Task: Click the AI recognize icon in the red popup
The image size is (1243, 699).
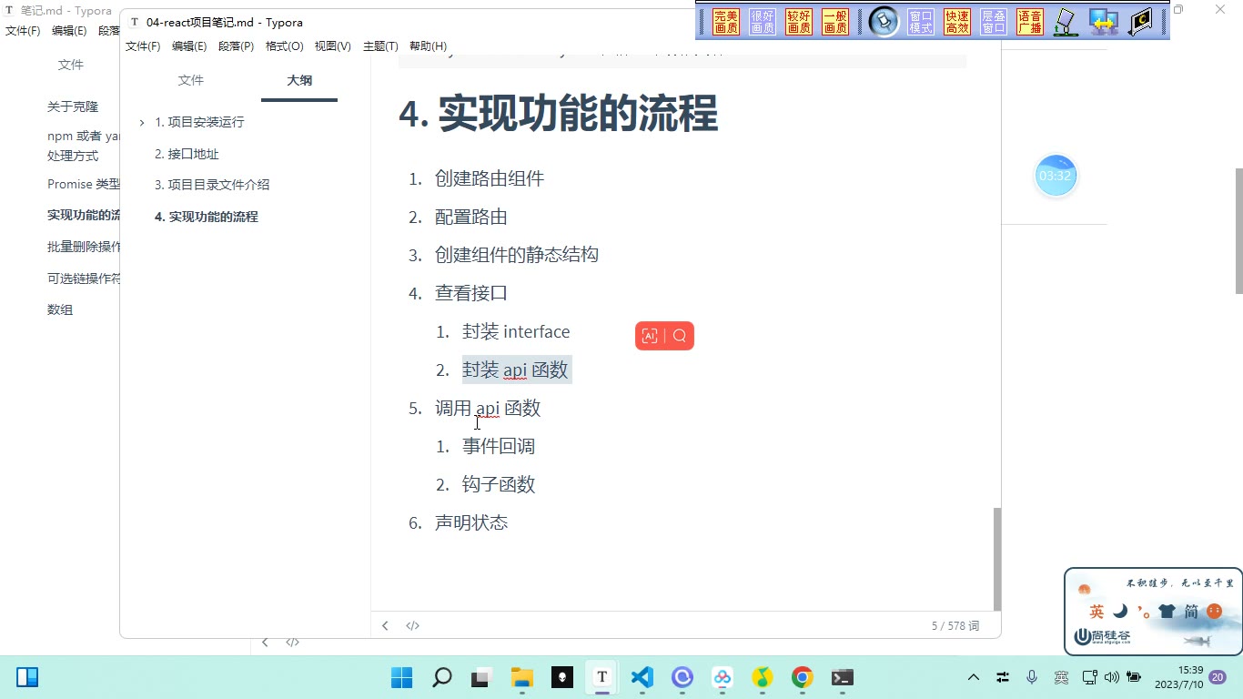Action: click(x=650, y=336)
